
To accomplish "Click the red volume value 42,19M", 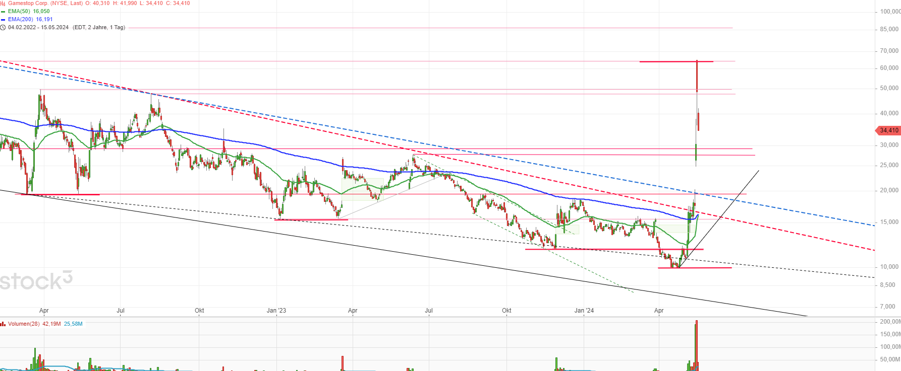I will 51,324.
